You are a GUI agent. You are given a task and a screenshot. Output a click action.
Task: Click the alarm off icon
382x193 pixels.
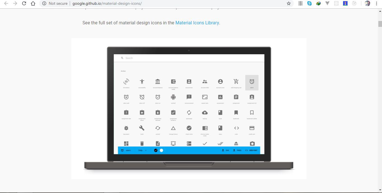point(142,97)
